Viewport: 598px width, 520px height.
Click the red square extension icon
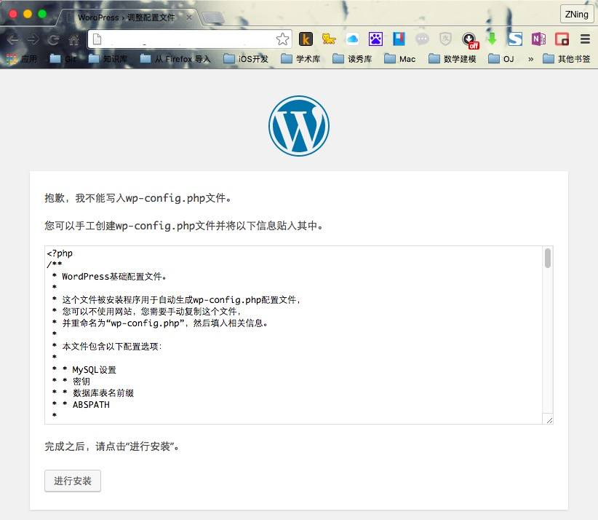click(562, 39)
